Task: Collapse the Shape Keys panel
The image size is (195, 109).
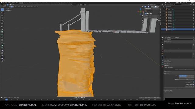Action: 168,51
